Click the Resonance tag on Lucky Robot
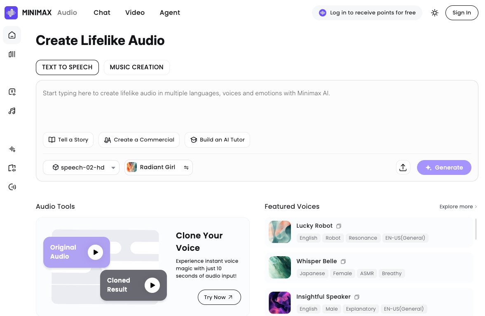The width and height of the screenshot is (485, 316). pyautogui.click(x=363, y=238)
